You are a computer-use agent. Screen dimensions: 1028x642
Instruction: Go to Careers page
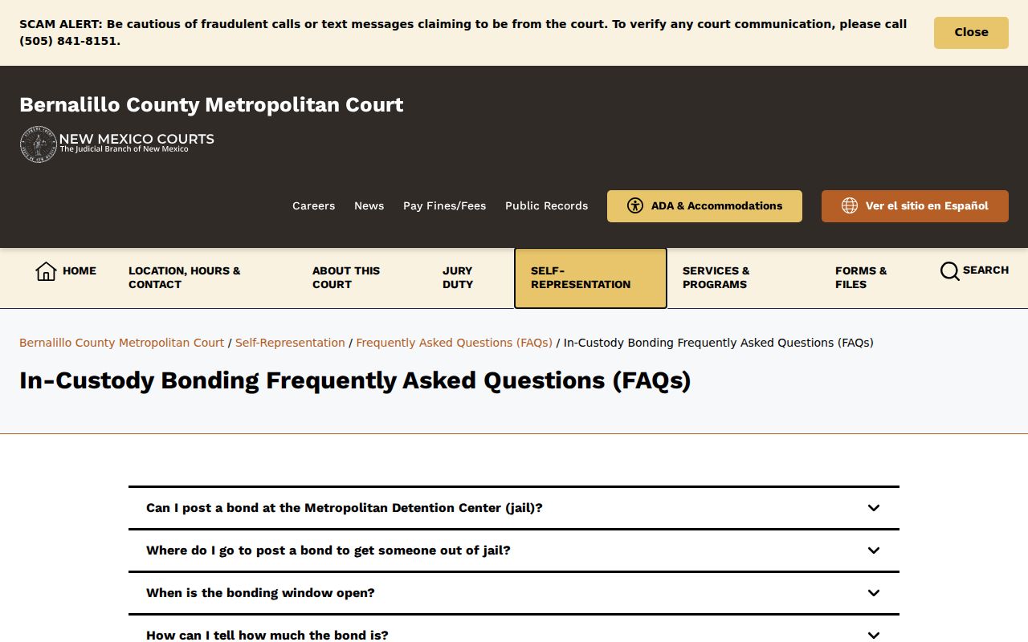point(314,206)
